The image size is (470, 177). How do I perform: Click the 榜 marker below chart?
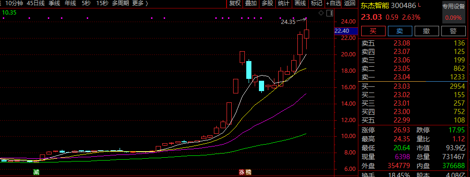tap(248, 172)
